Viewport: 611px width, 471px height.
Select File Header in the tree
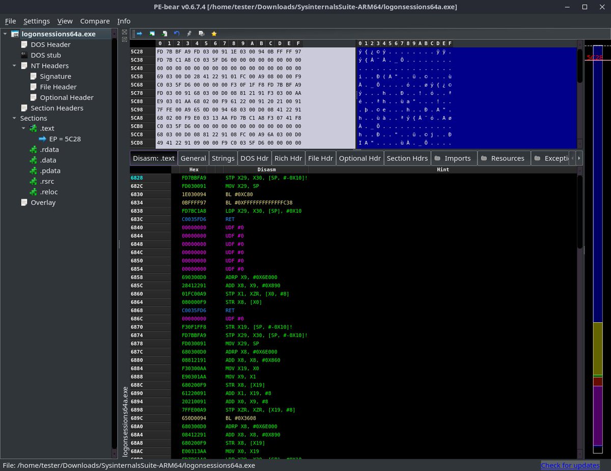click(58, 87)
